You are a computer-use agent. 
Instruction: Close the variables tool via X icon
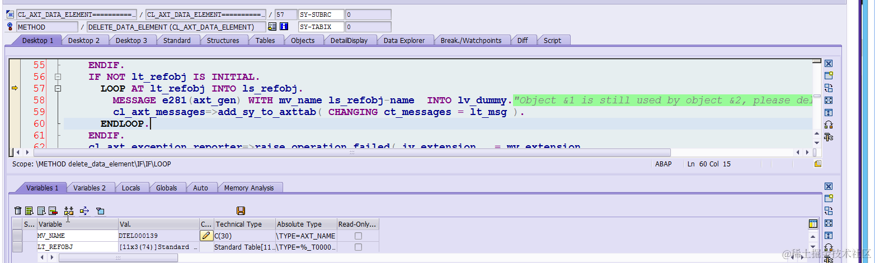pos(829,187)
